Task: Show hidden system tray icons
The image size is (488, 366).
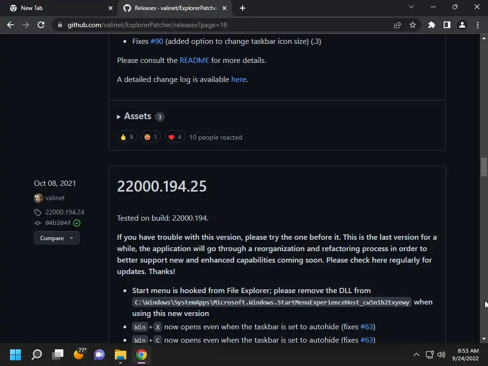Action: pos(416,355)
